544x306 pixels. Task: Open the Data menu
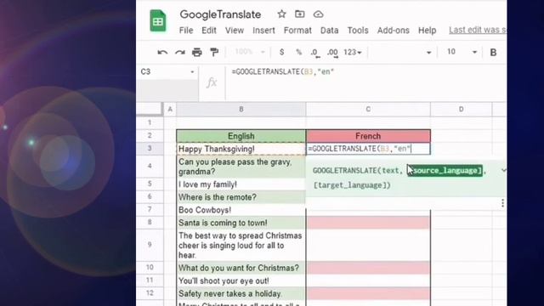click(329, 31)
